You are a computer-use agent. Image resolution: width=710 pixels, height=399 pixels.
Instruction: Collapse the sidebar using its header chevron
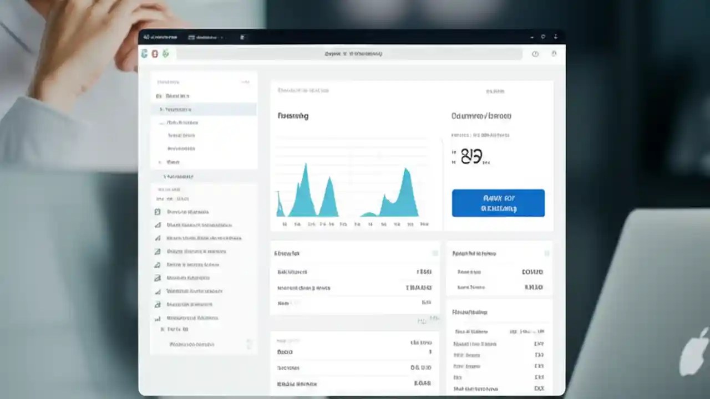pyautogui.click(x=244, y=81)
